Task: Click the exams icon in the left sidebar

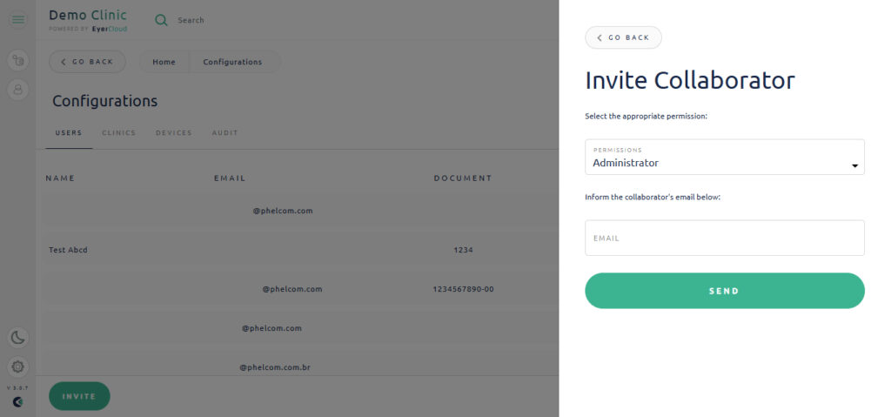Action: (18, 60)
